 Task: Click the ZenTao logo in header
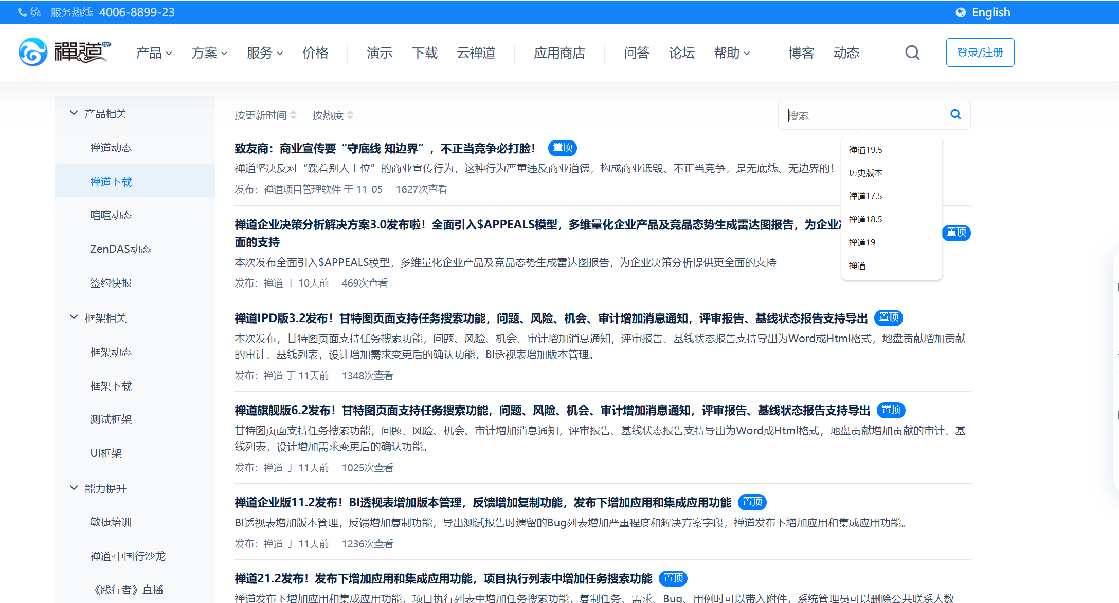[x=65, y=52]
